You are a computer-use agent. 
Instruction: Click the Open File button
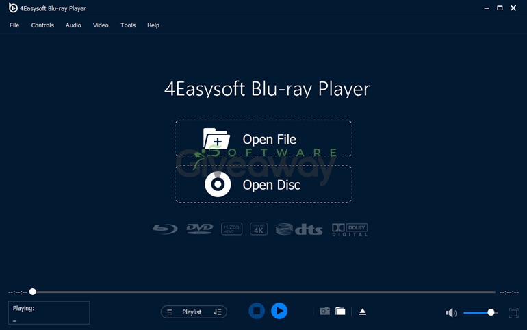pos(263,139)
